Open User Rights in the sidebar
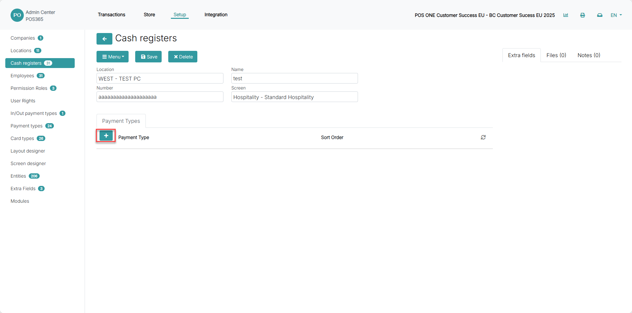632x313 pixels. [x=40, y=101]
